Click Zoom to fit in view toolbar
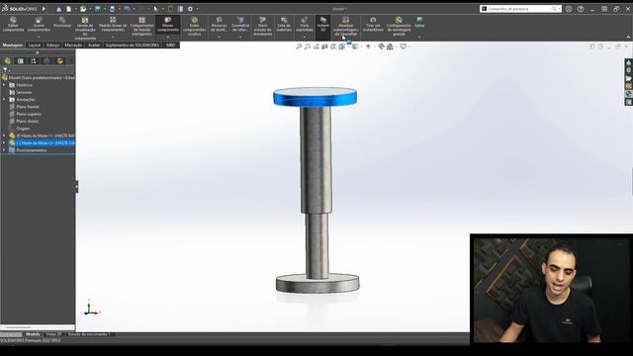The width and height of the screenshot is (633, 356). (299, 46)
